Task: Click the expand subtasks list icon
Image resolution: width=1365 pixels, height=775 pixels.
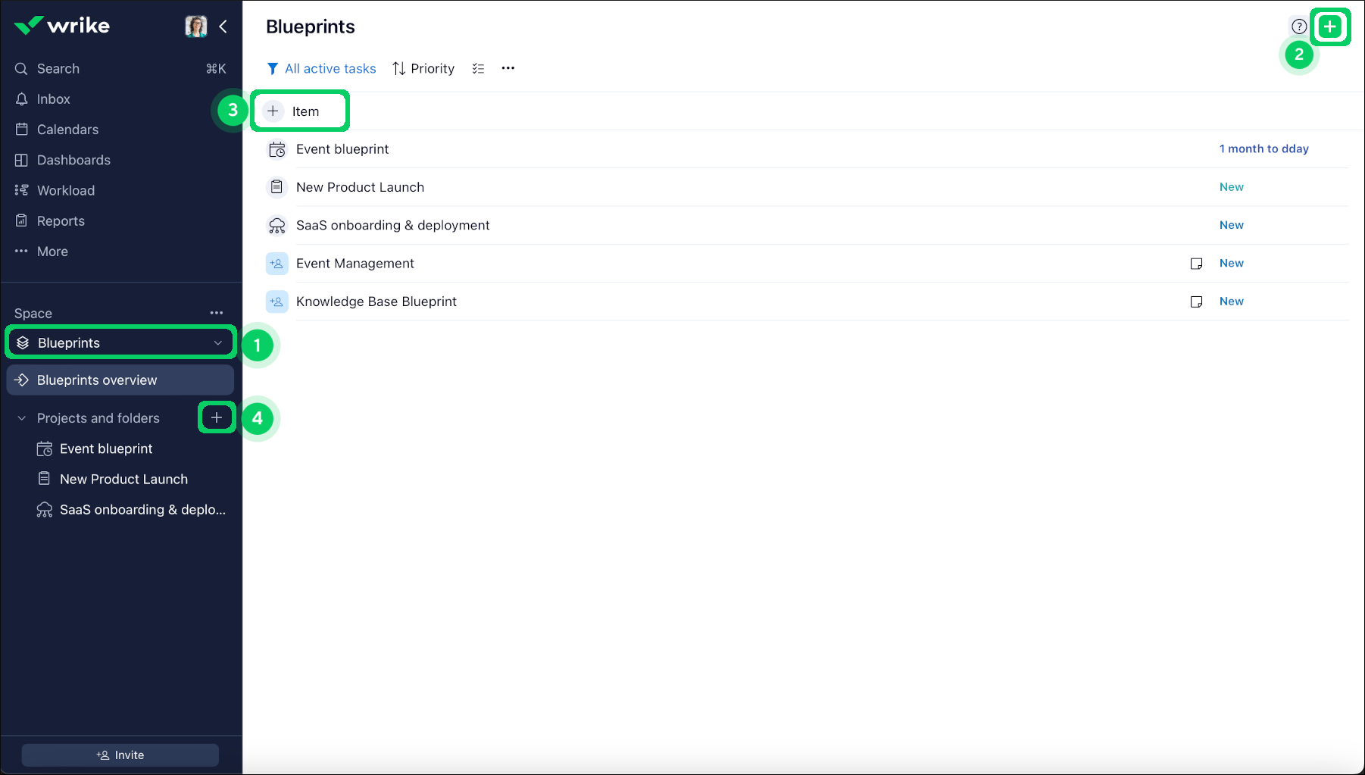Action: 478,69
